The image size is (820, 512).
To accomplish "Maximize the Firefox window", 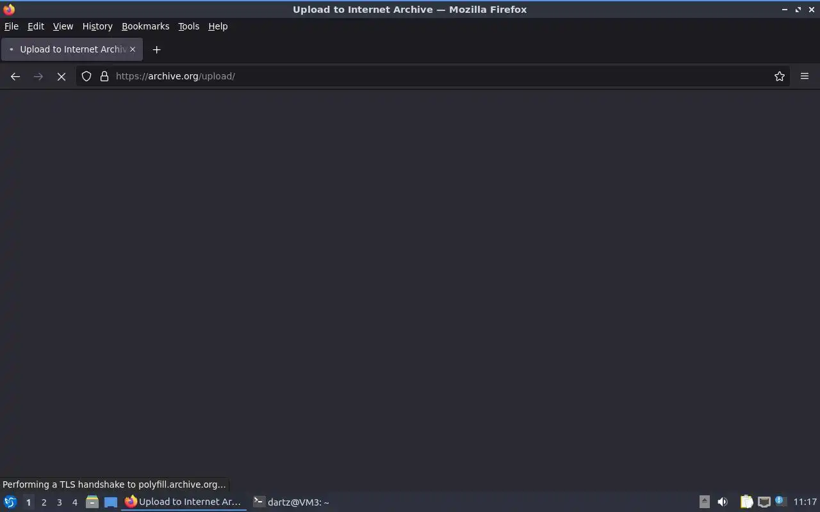I will (798, 10).
